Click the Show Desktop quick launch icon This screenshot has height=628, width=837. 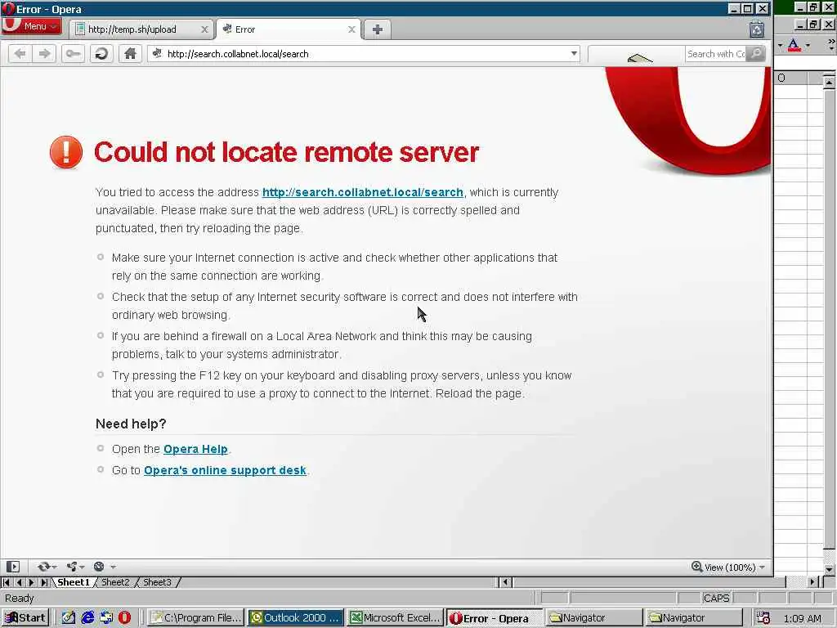[x=106, y=618]
